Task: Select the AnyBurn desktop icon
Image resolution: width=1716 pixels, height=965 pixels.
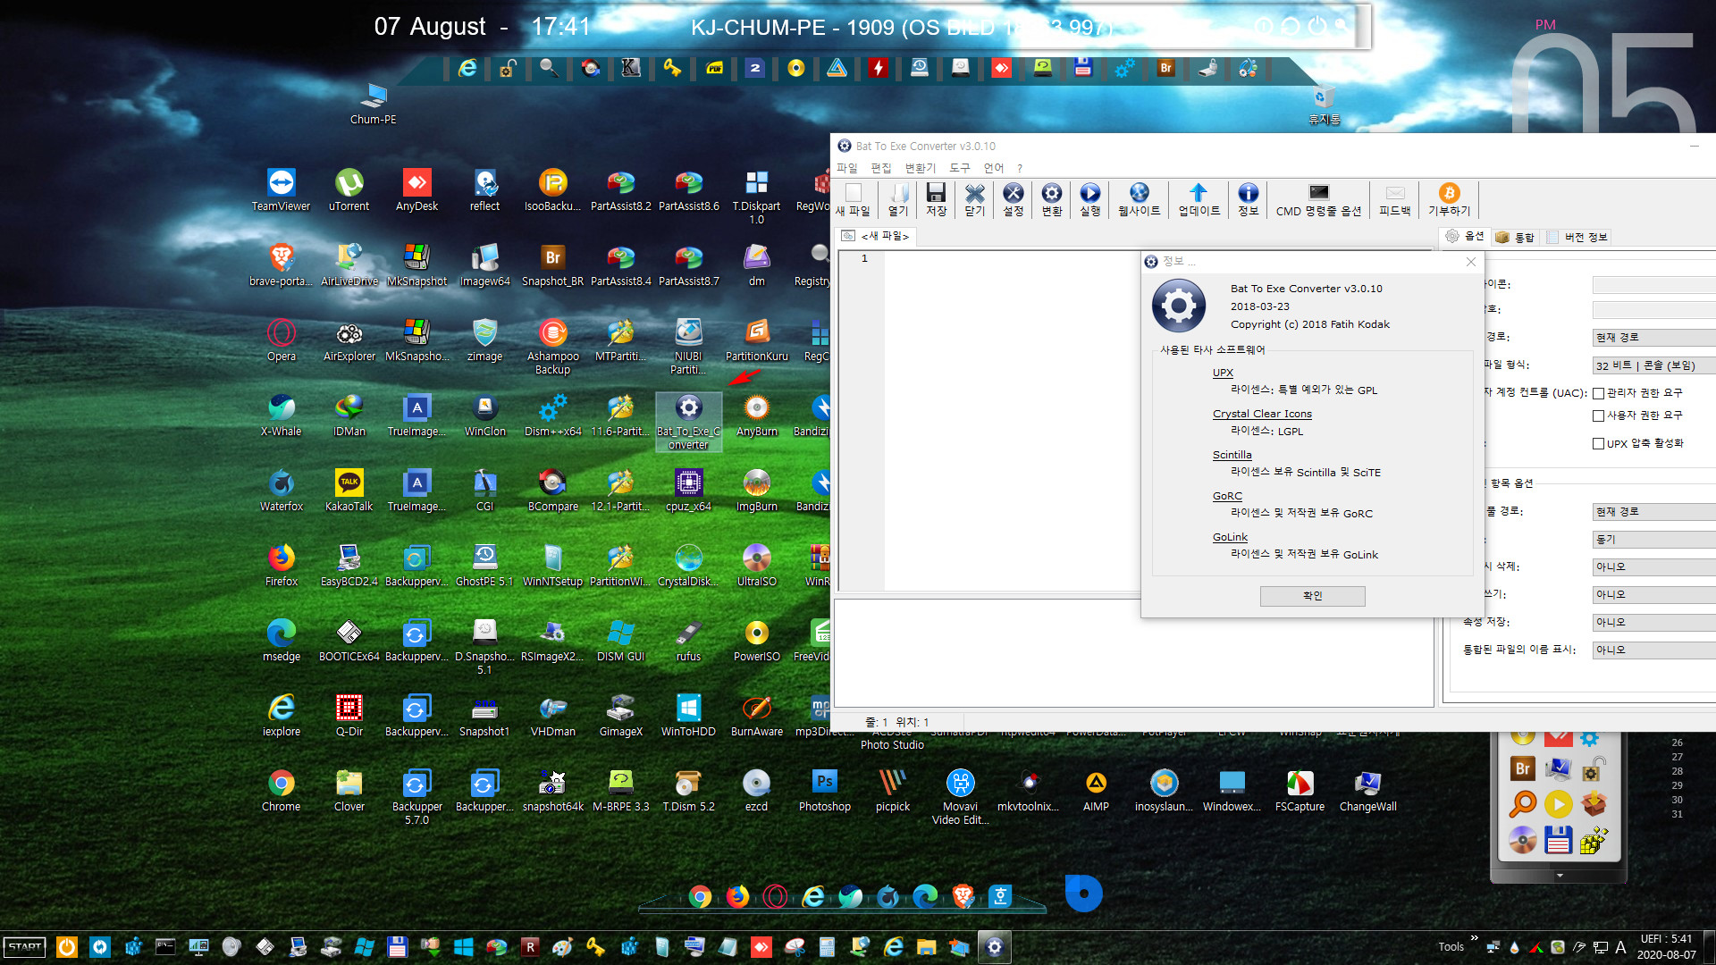Action: (756, 415)
